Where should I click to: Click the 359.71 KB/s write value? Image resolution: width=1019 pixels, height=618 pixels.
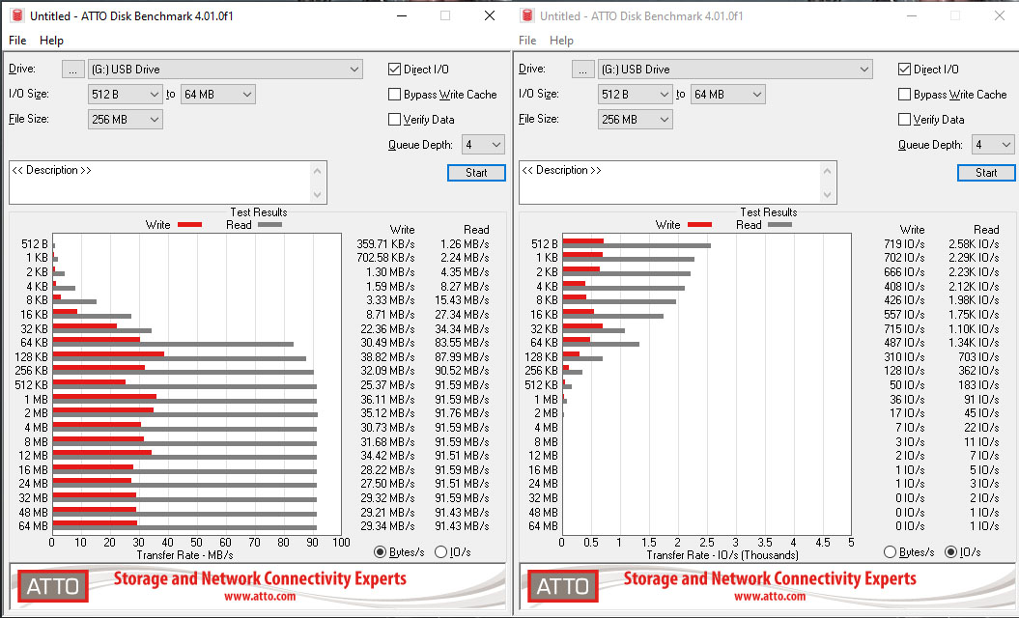pos(385,244)
